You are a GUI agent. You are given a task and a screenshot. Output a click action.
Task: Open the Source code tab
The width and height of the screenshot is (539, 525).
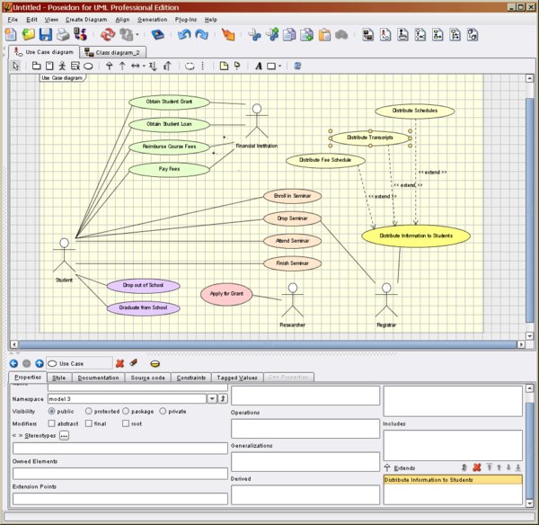click(x=148, y=378)
